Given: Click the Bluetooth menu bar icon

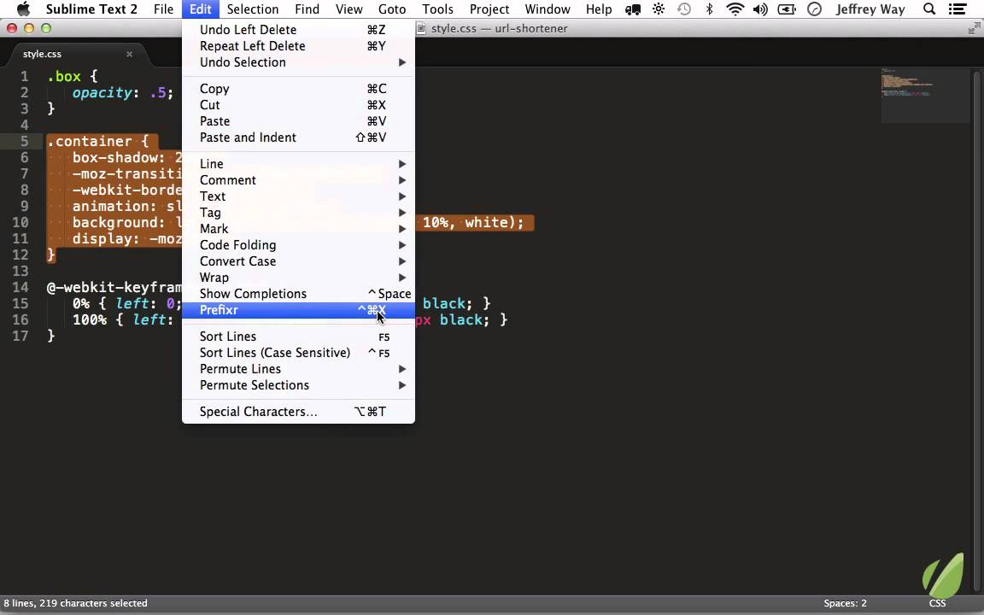Looking at the screenshot, I should tap(710, 9).
